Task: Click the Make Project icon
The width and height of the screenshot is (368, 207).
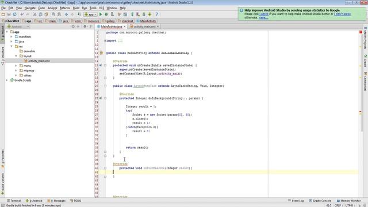Action: click(x=79, y=14)
